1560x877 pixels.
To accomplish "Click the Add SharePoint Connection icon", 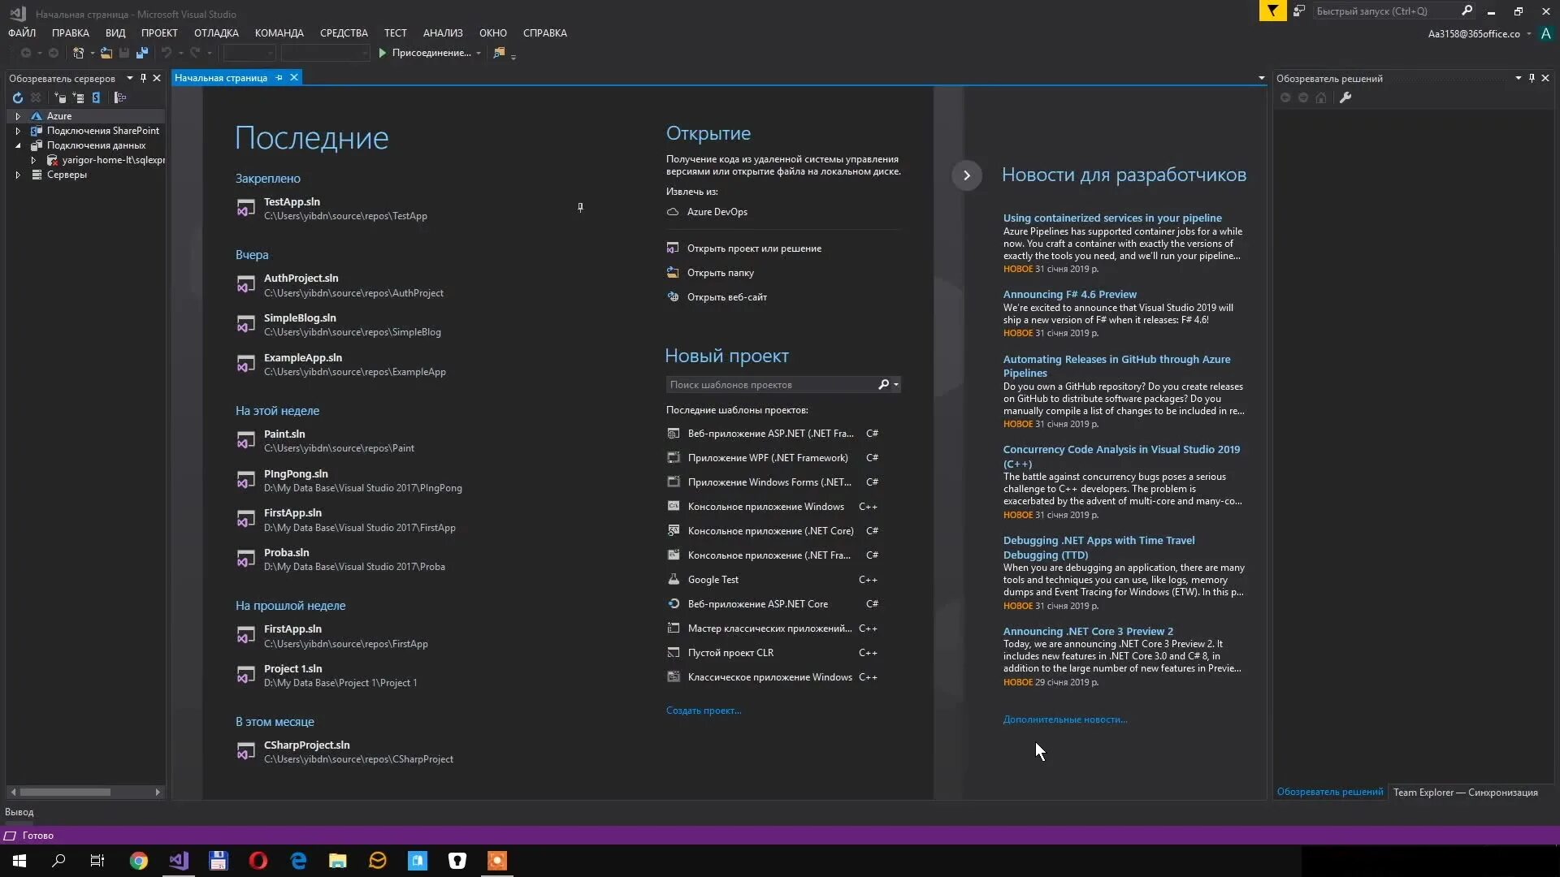I will [x=96, y=97].
